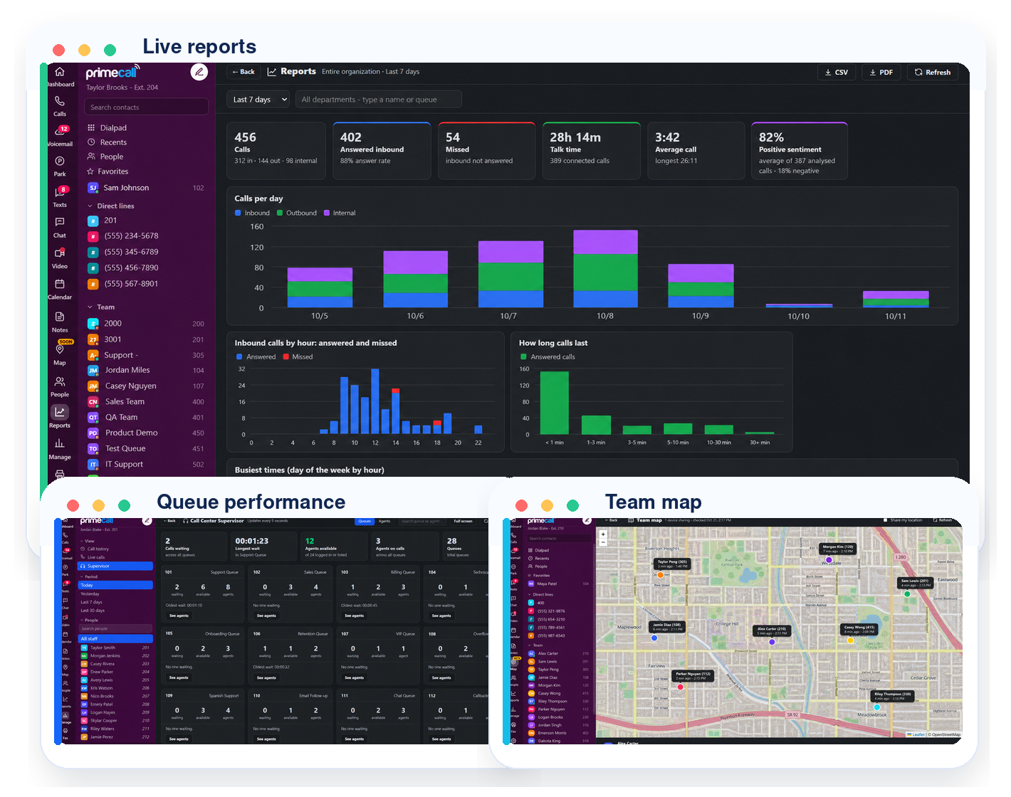Click the All departments filter field

pyautogui.click(x=379, y=100)
